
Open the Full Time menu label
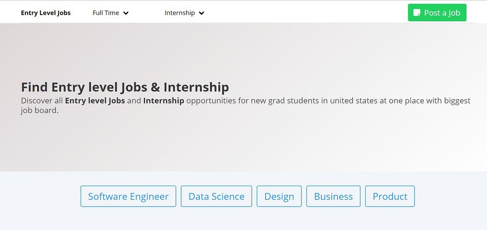click(x=106, y=13)
